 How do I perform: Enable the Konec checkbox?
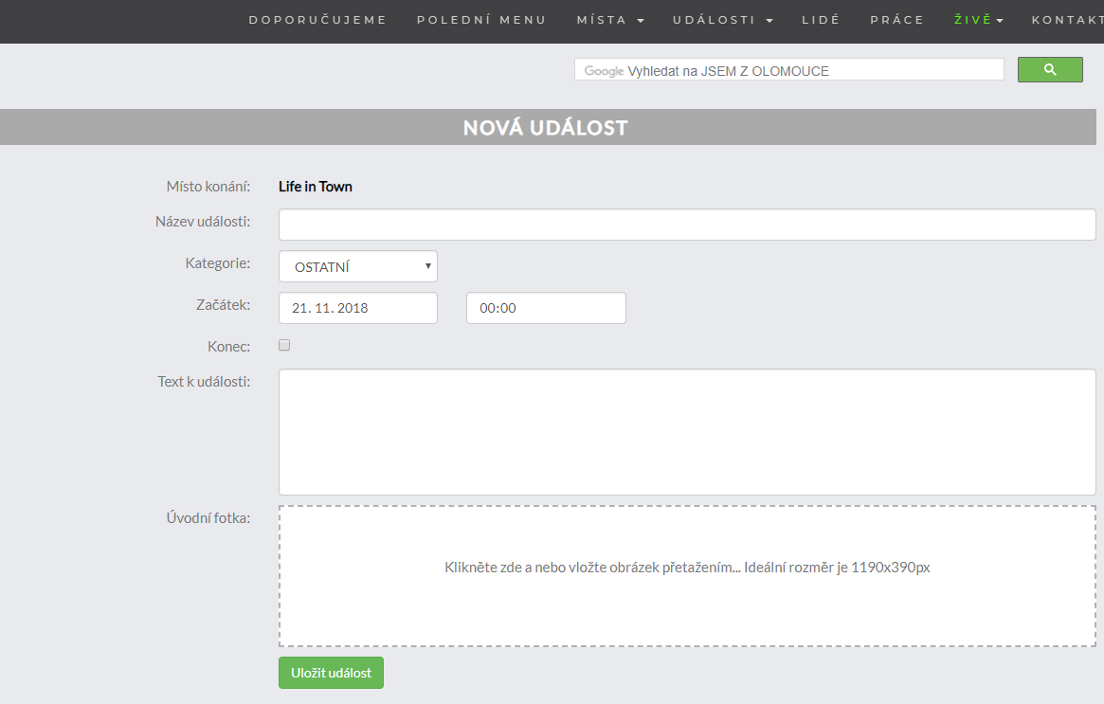click(x=284, y=346)
